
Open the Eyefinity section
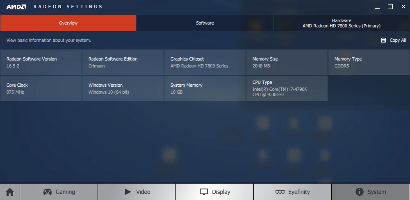[293, 192]
